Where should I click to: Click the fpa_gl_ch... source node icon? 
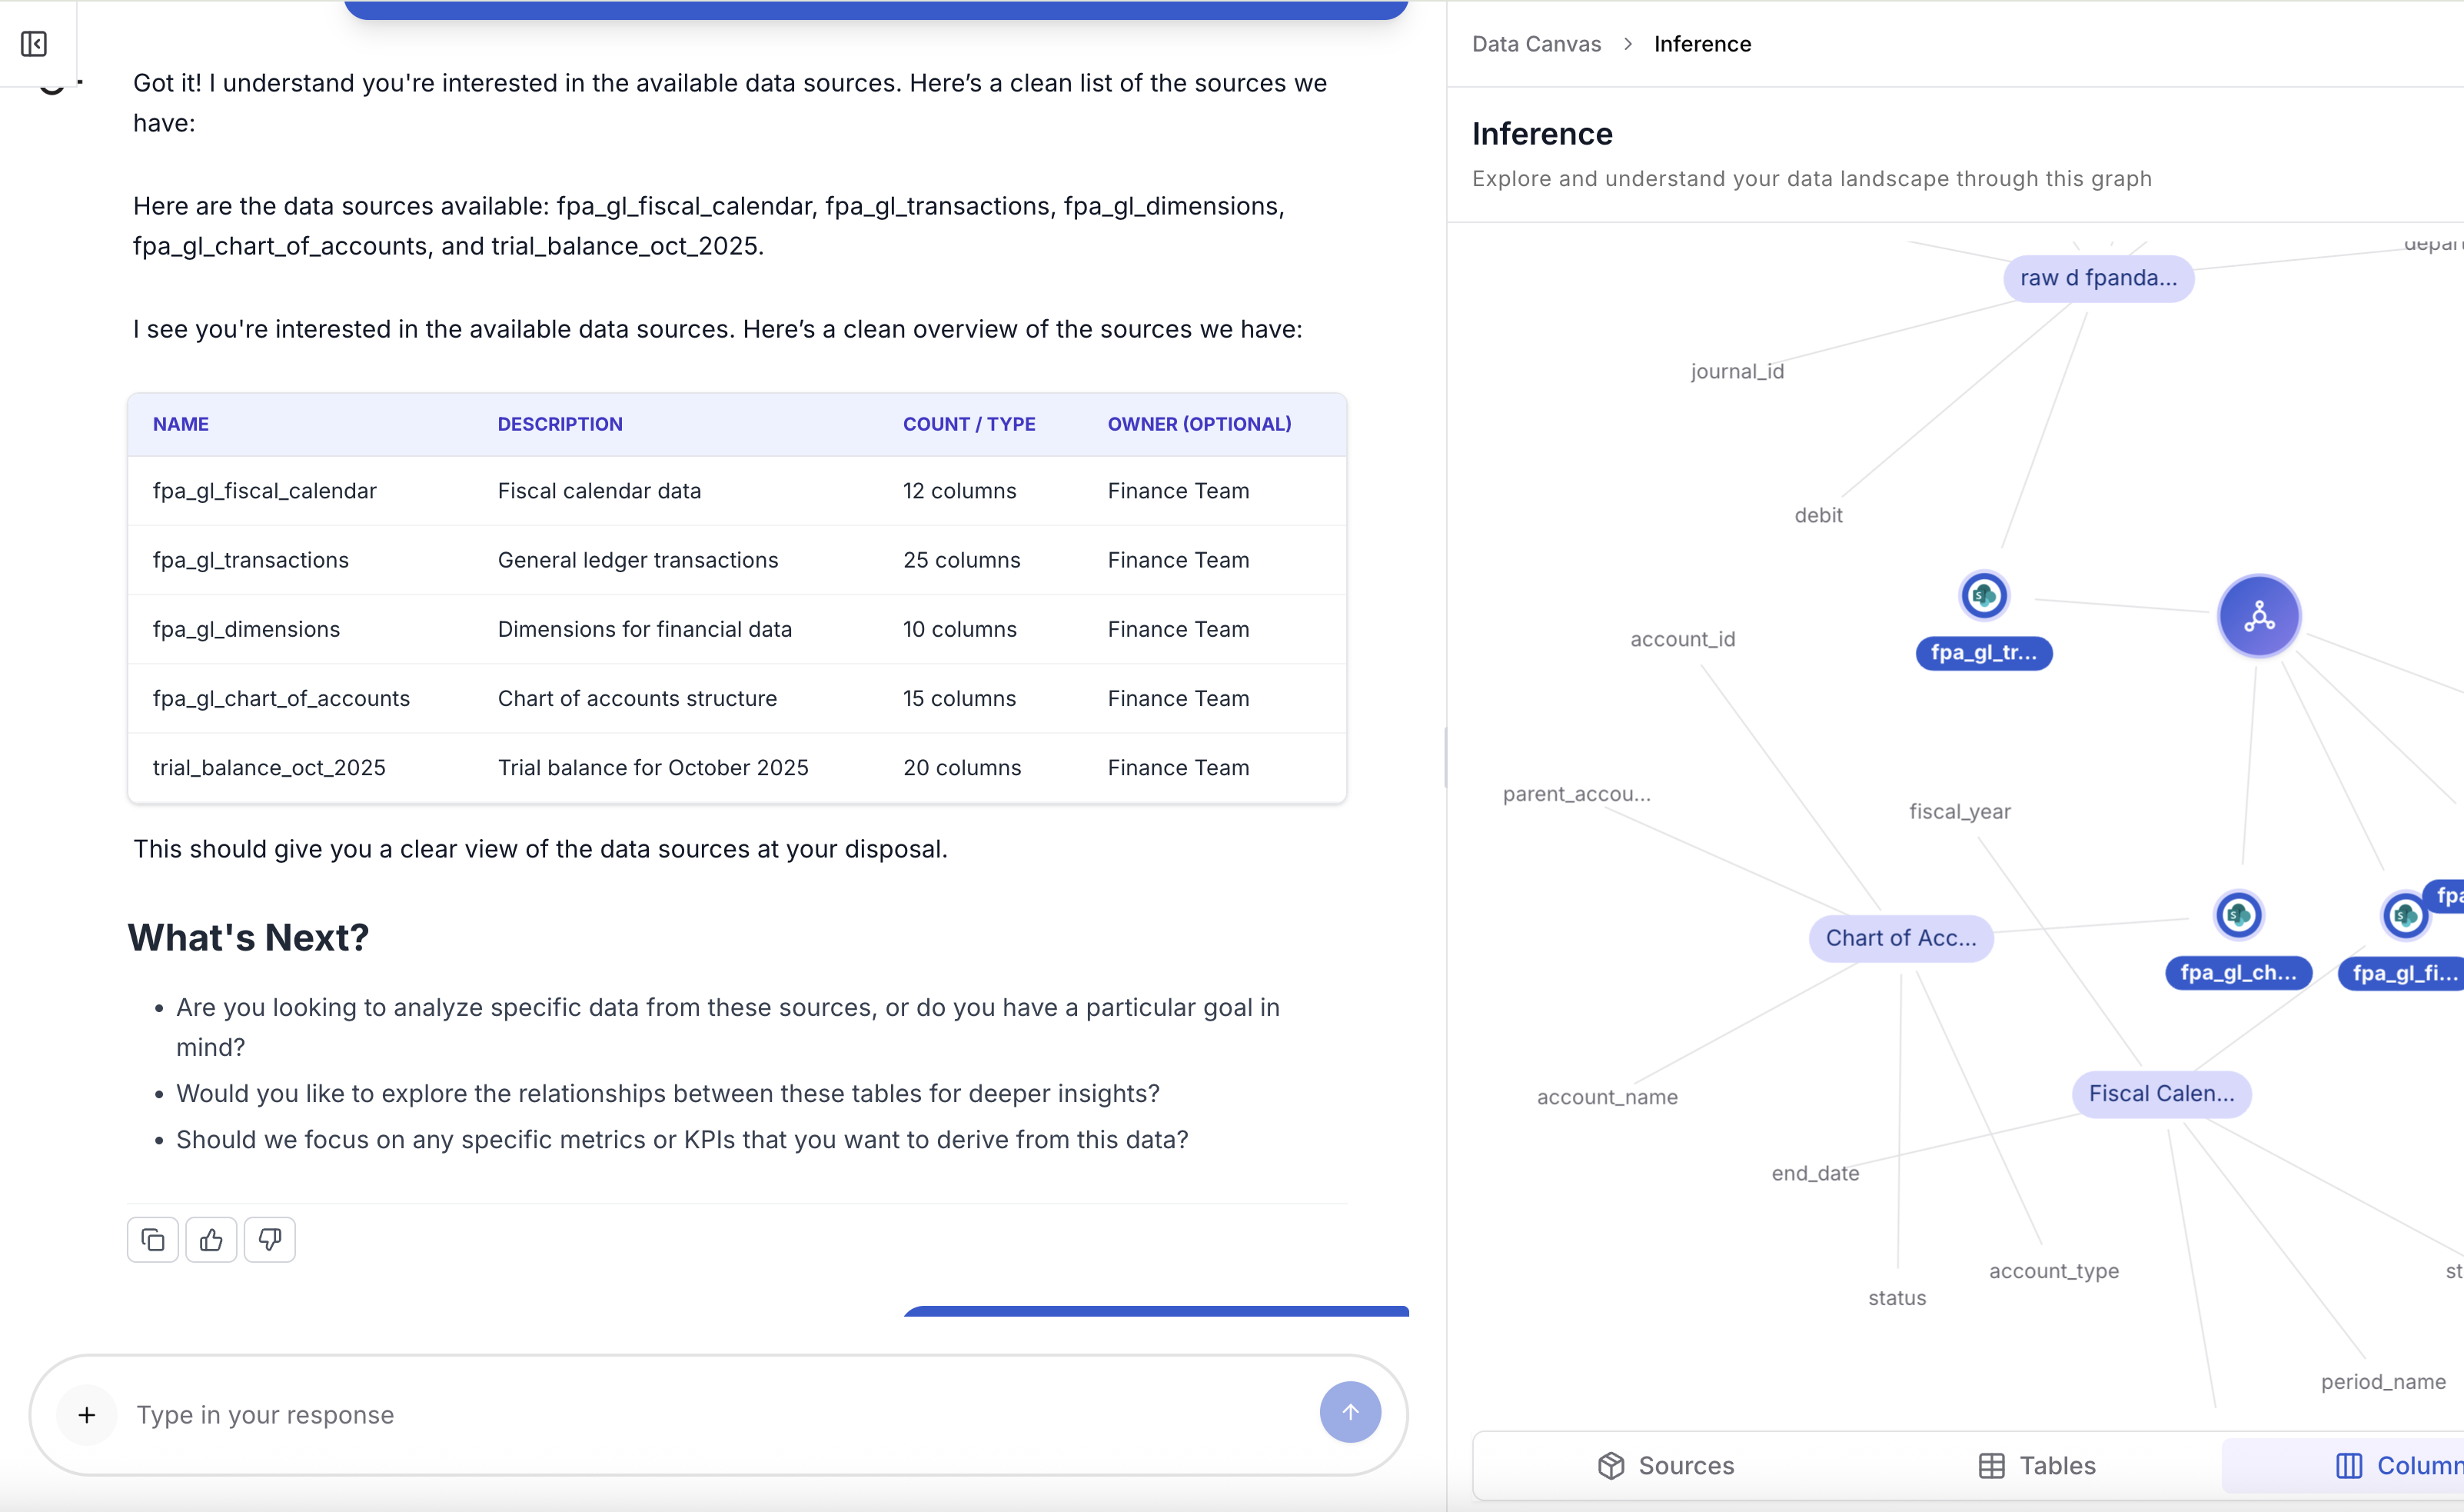2238,914
